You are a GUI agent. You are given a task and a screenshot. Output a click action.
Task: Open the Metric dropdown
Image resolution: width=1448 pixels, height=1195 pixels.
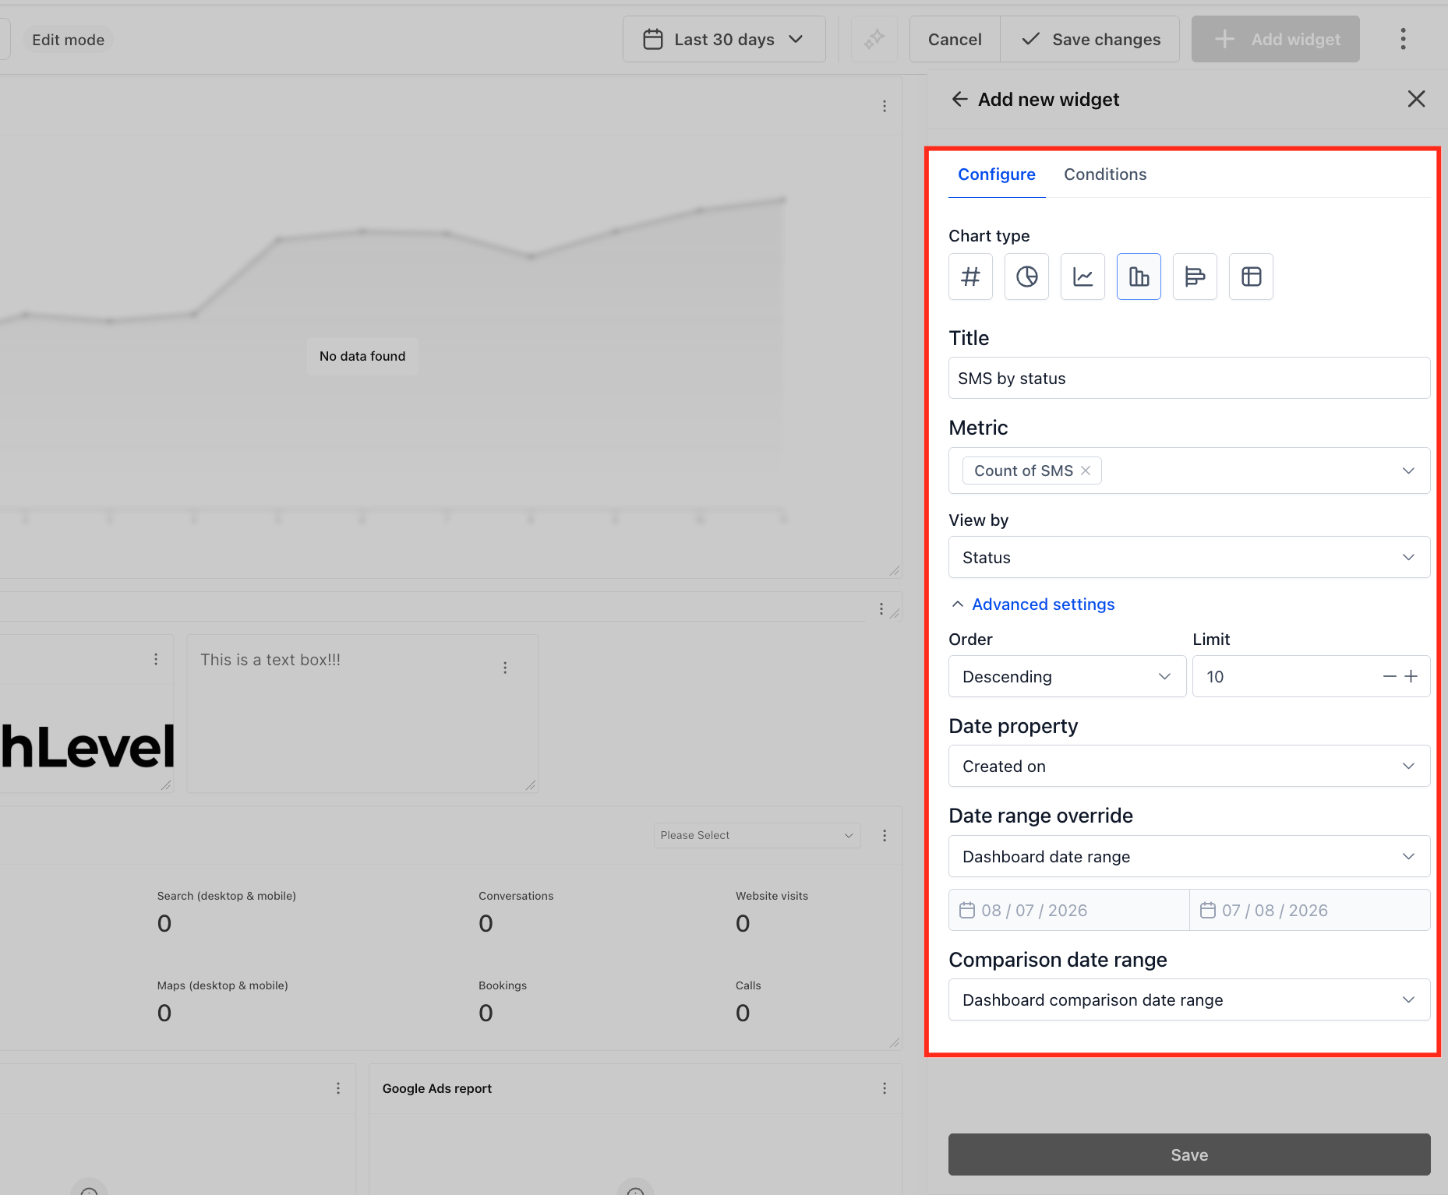(1189, 471)
